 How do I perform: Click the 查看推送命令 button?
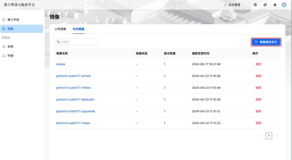[266, 42]
